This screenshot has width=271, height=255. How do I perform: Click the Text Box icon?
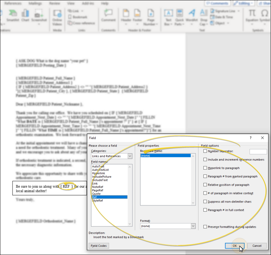coord(168,14)
